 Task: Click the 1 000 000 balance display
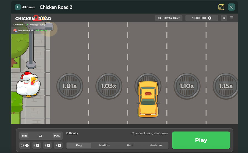[202, 18]
